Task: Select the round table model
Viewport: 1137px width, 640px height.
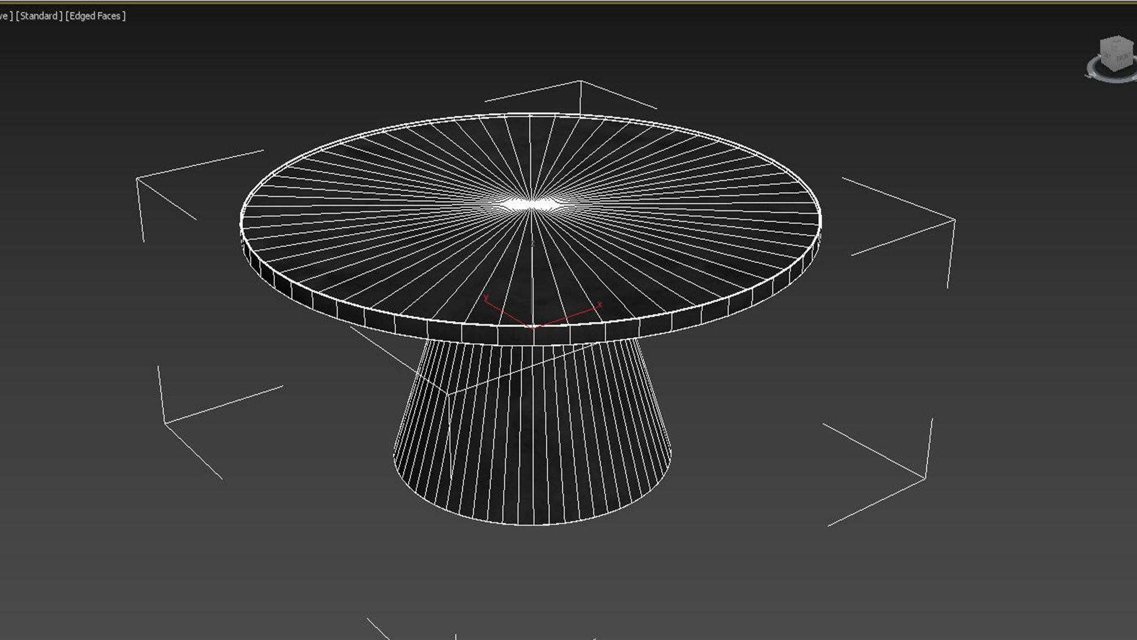Action: [x=531, y=318]
